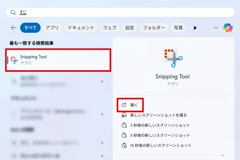The width and height of the screenshot is (240, 160).
Task: Switch to the フォルダー filter tab
Action: (x=154, y=28)
